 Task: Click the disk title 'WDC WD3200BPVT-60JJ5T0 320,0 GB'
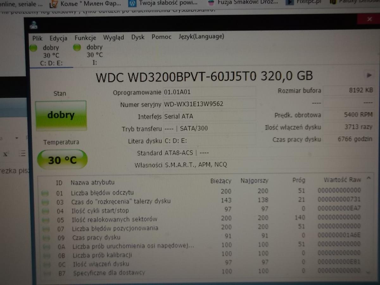204,76
